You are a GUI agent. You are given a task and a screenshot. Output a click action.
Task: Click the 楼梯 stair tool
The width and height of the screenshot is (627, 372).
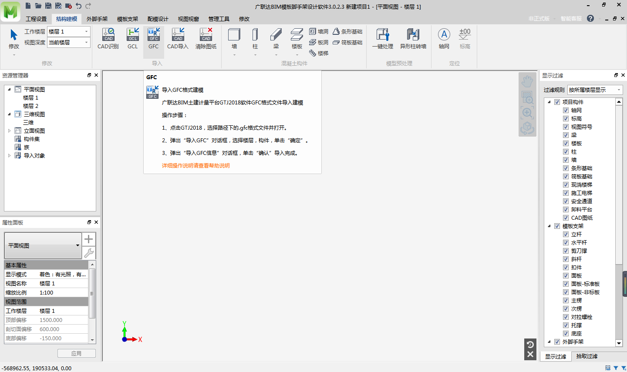coord(319,53)
